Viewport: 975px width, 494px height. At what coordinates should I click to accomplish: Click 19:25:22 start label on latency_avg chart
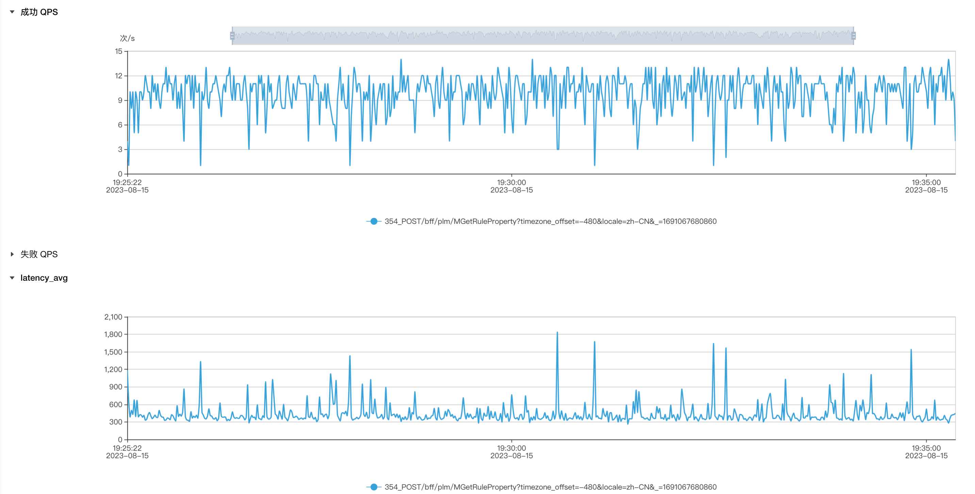(x=127, y=448)
